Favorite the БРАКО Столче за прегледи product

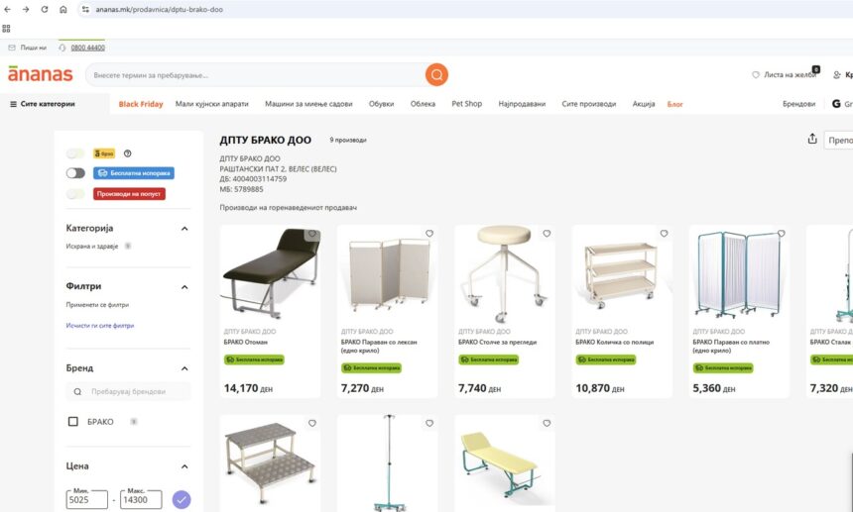547,235
